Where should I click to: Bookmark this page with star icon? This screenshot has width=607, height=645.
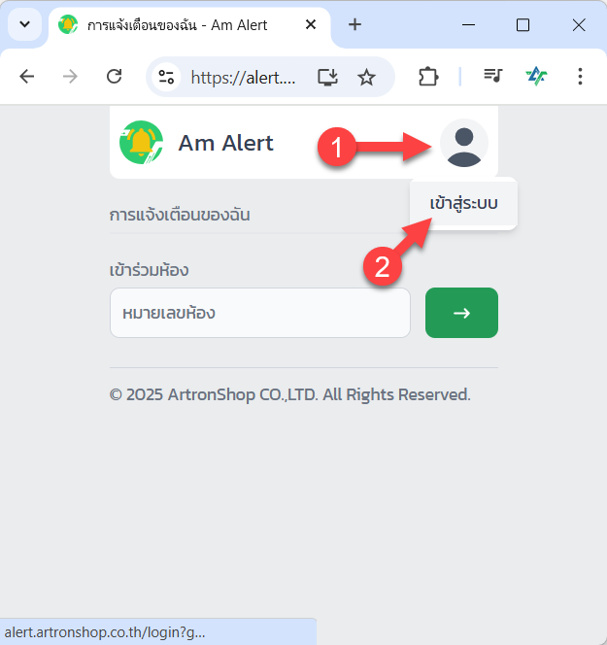tap(366, 77)
